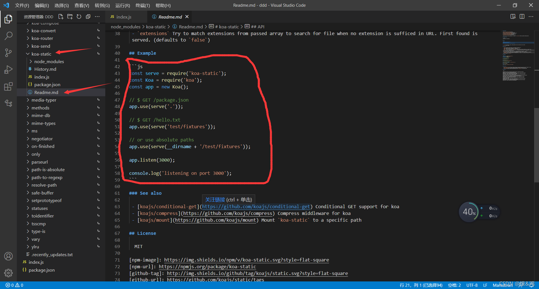
Task: Click the New File icon in explorer header
Action: coord(61,17)
